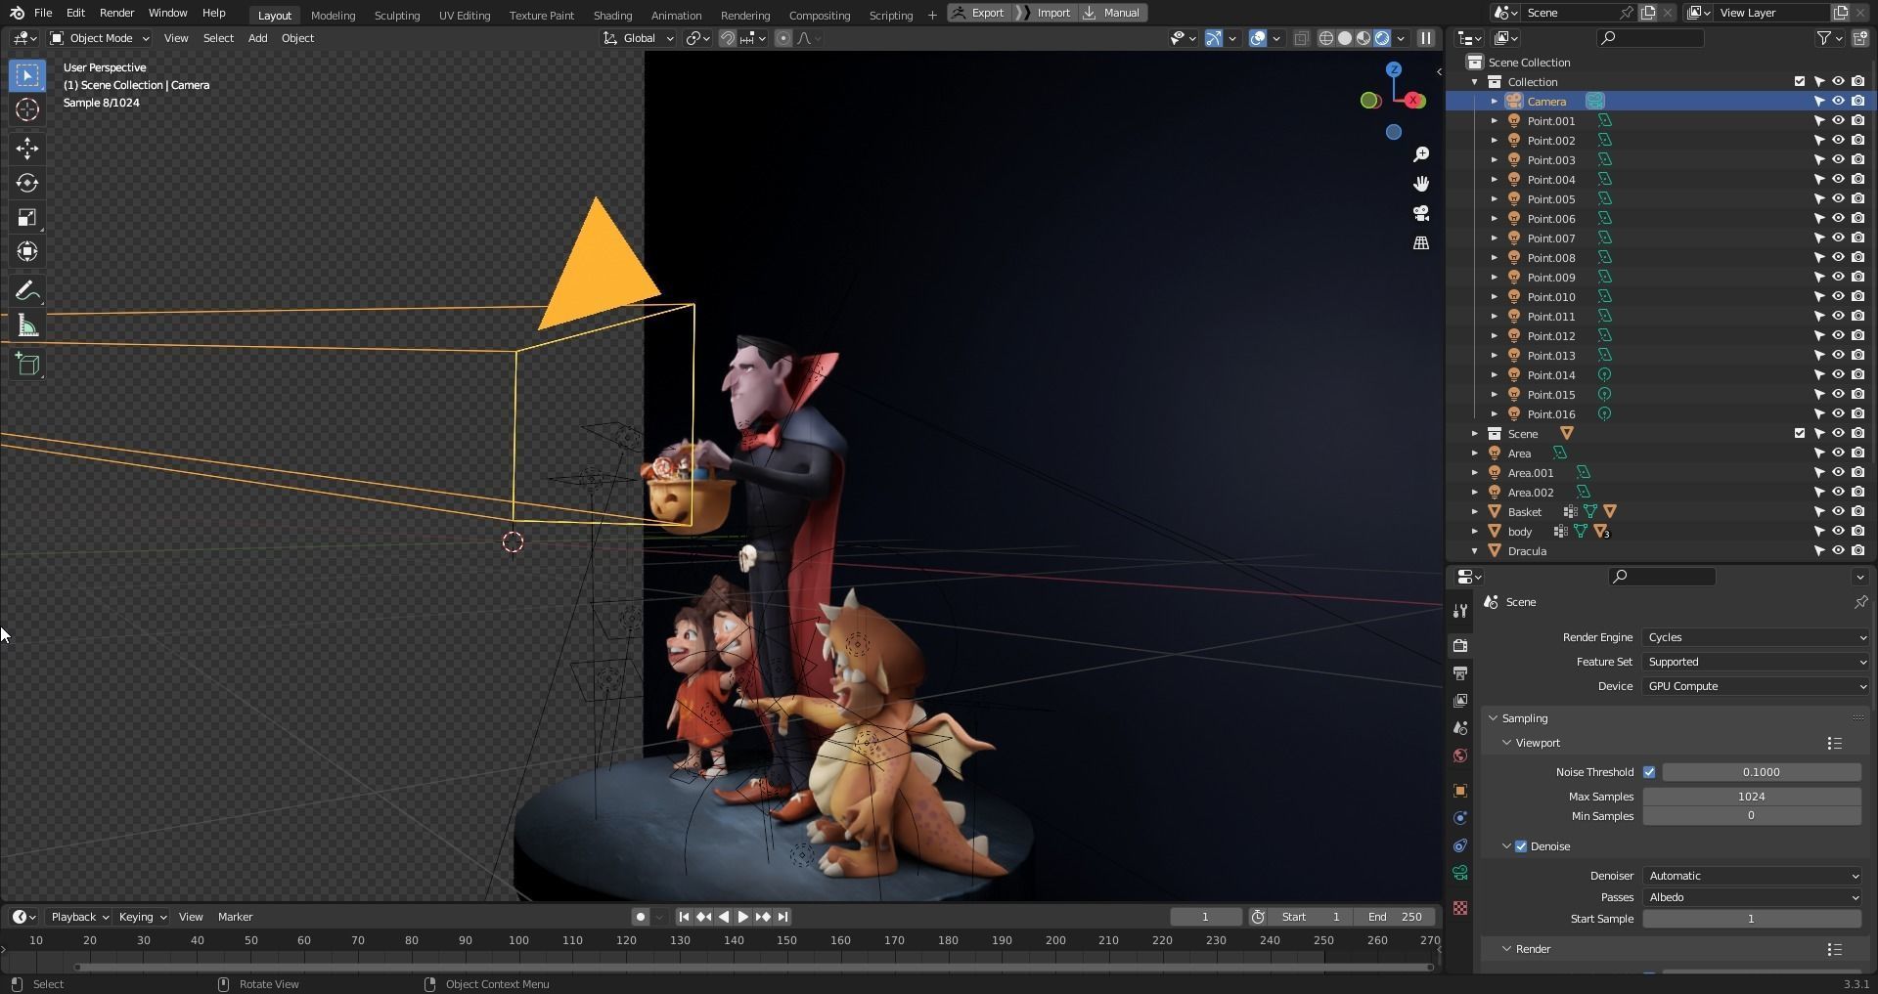Open the Output properties tab
The image size is (1878, 994).
pyautogui.click(x=1460, y=673)
